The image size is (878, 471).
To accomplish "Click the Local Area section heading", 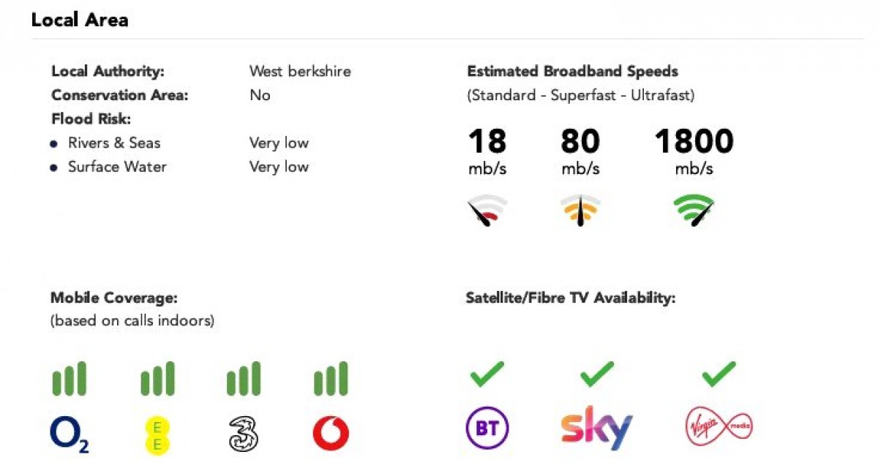I will coord(80,20).
